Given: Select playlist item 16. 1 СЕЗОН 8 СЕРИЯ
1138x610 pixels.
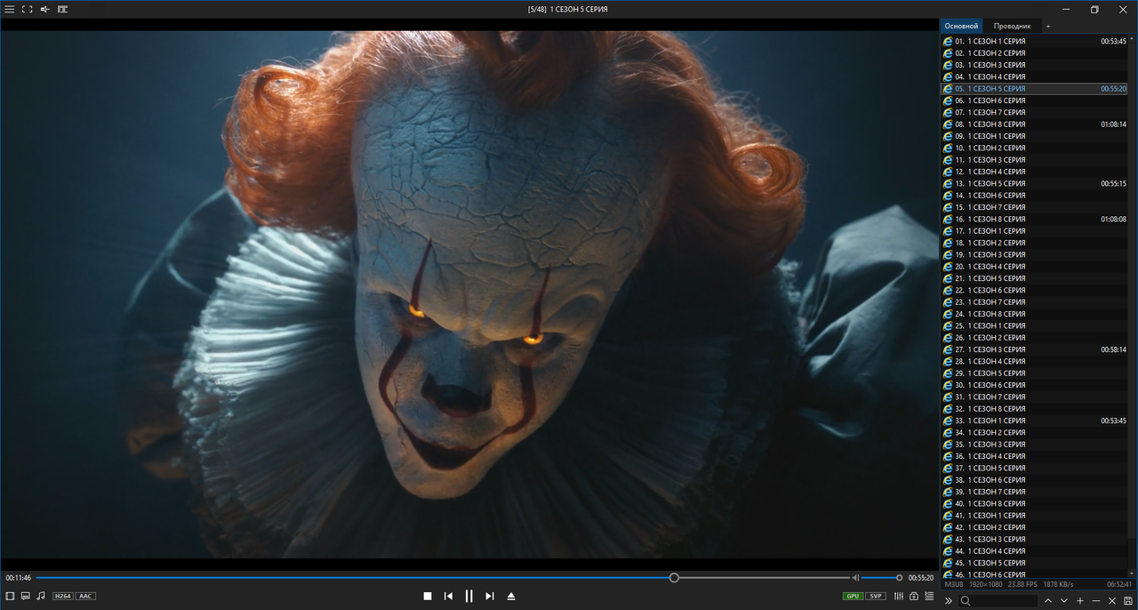Looking at the screenshot, I should click(1035, 219).
